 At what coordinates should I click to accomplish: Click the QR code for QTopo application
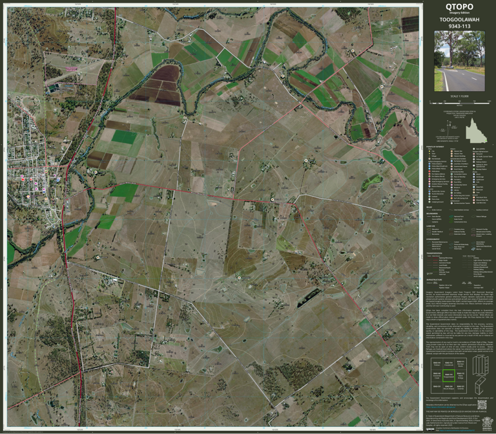click(x=481, y=404)
